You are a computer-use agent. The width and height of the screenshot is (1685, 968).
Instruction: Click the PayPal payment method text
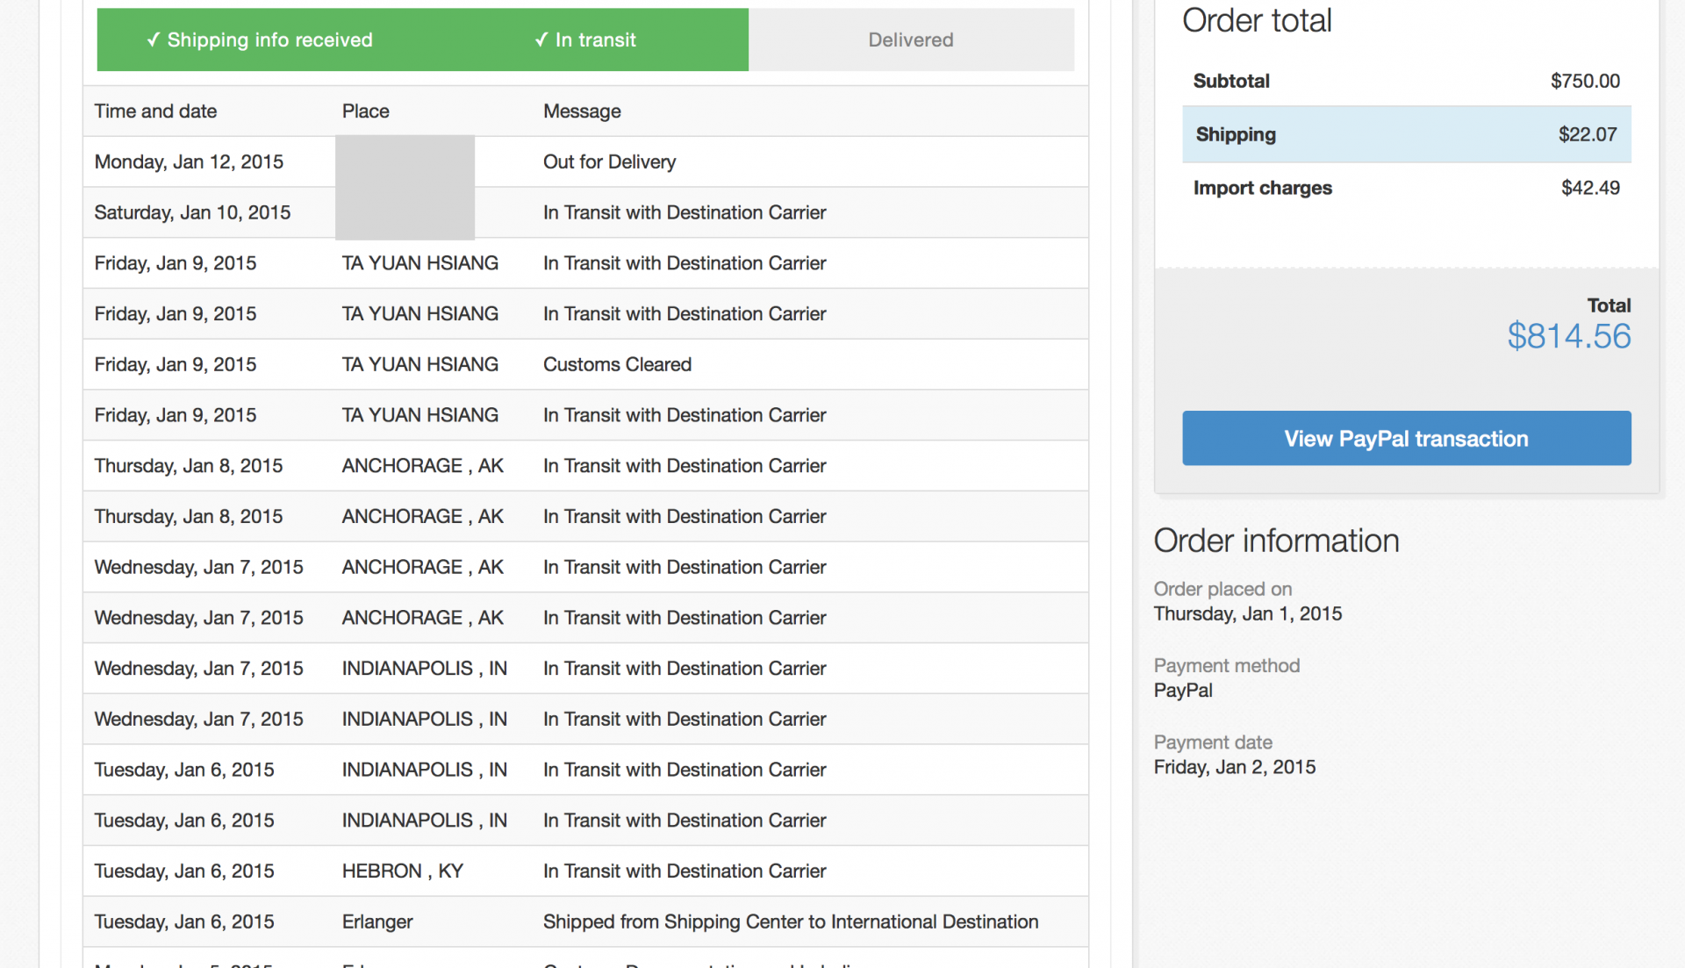coord(1183,690)
